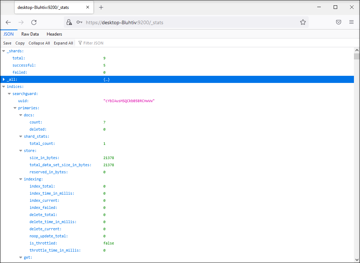Select the index_current row
This screenshot has width=360, height=263.
(x=177, y=200)
